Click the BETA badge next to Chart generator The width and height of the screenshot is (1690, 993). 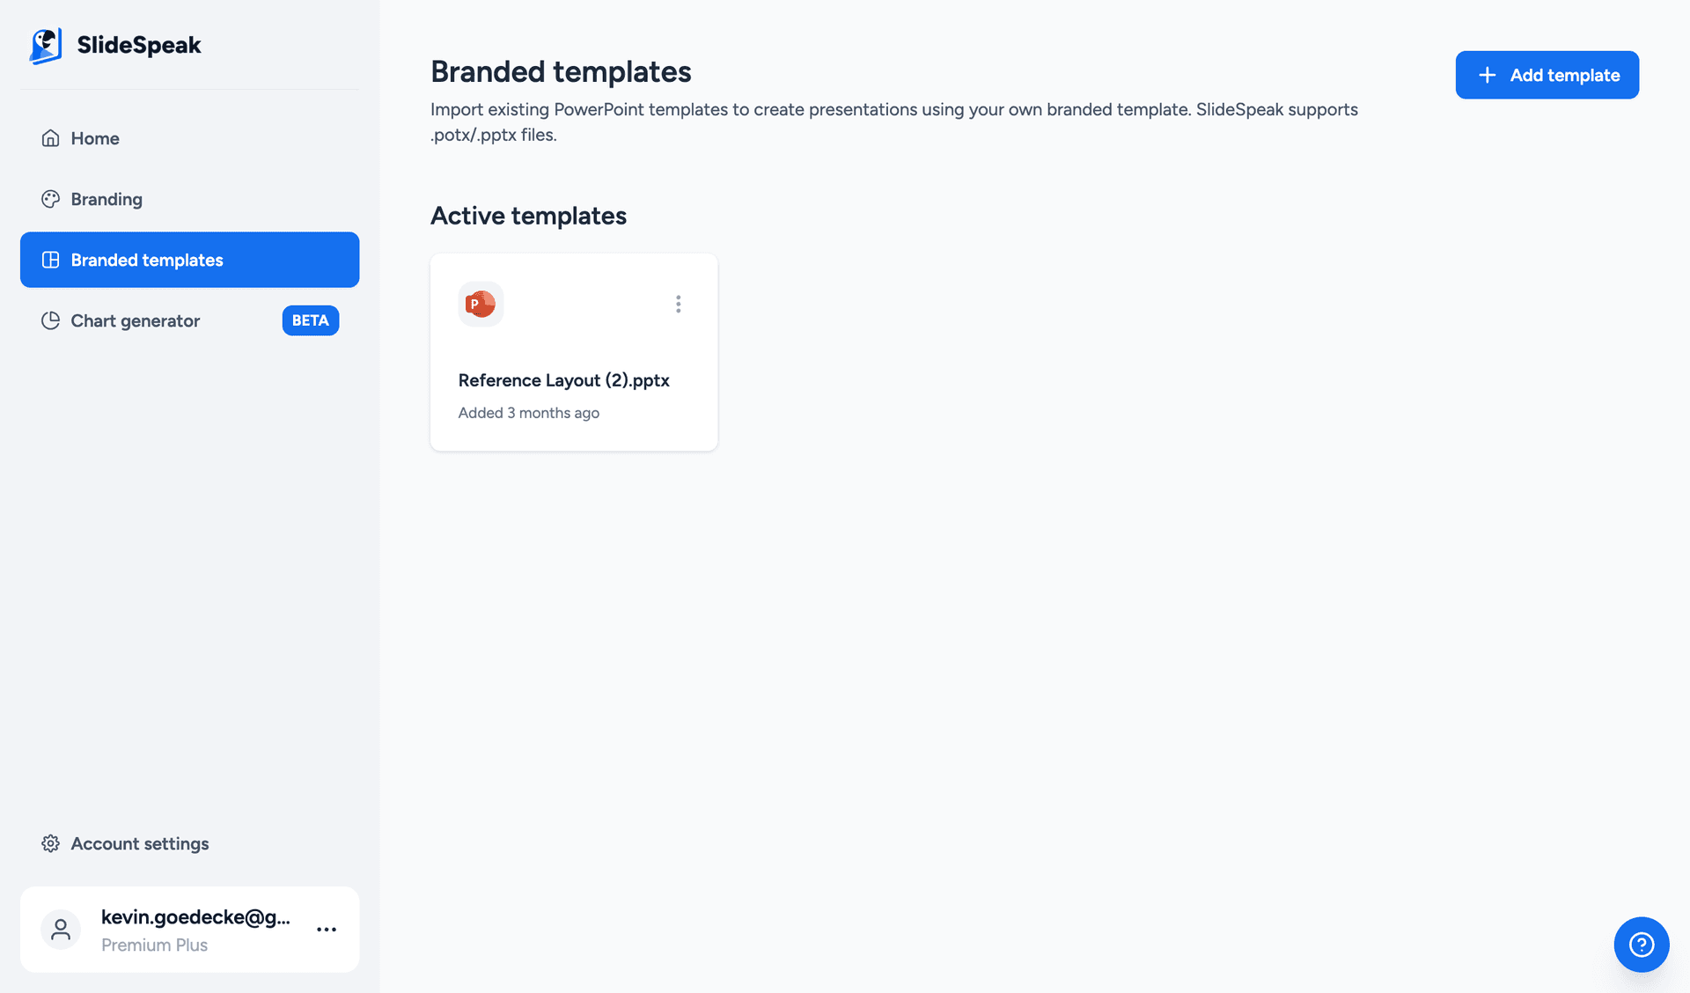310,320
